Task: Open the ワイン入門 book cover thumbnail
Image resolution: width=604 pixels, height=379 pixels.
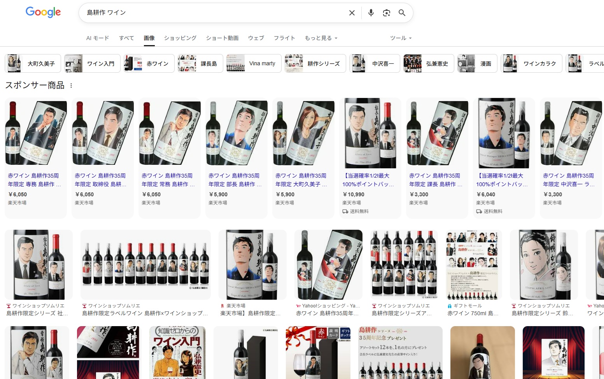Action: coord(177,352)
